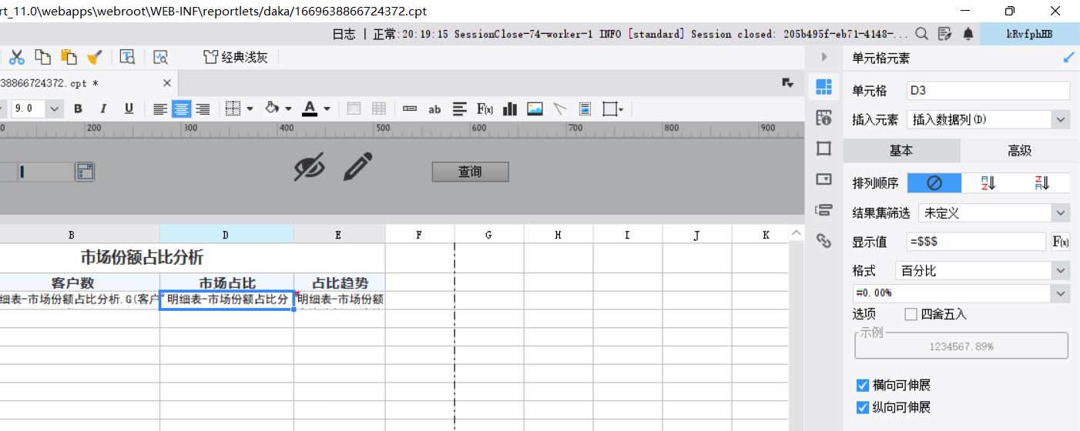Open the widget settings panel icon
Image resolution: width=1080 pixels, height=431 pixels.
[823, 179]
